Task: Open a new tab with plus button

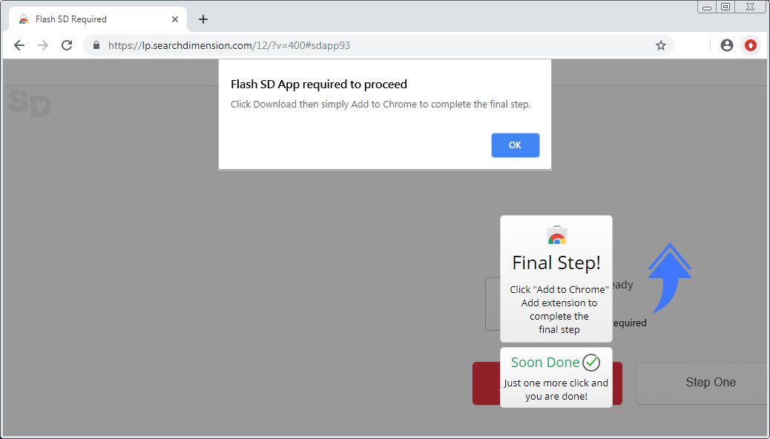Action: pyautogui.click(x=203, y=19)
